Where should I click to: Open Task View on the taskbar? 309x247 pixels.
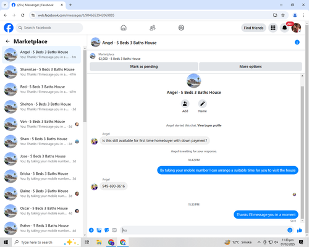click(x=87, y=242)
